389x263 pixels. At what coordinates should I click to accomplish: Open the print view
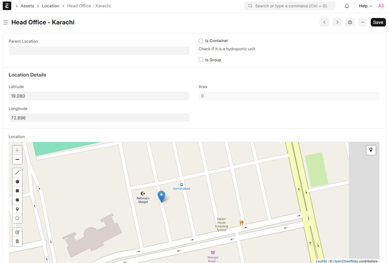point(350,22)
